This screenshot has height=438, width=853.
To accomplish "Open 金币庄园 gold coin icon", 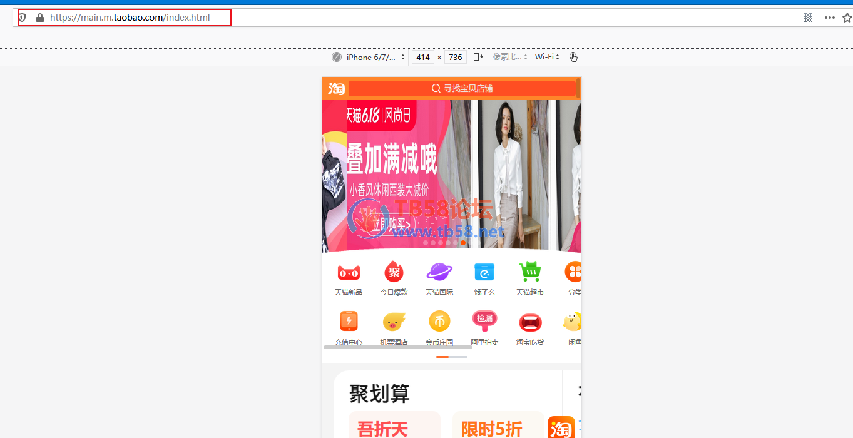I will click(439, 321).
